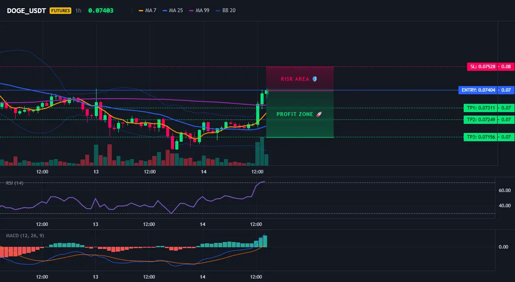Image resolution: width=515 pixels, height=282 pixels.
Task: Click the 0.07 value next to ENTRY label
Action: coord(506,90)
